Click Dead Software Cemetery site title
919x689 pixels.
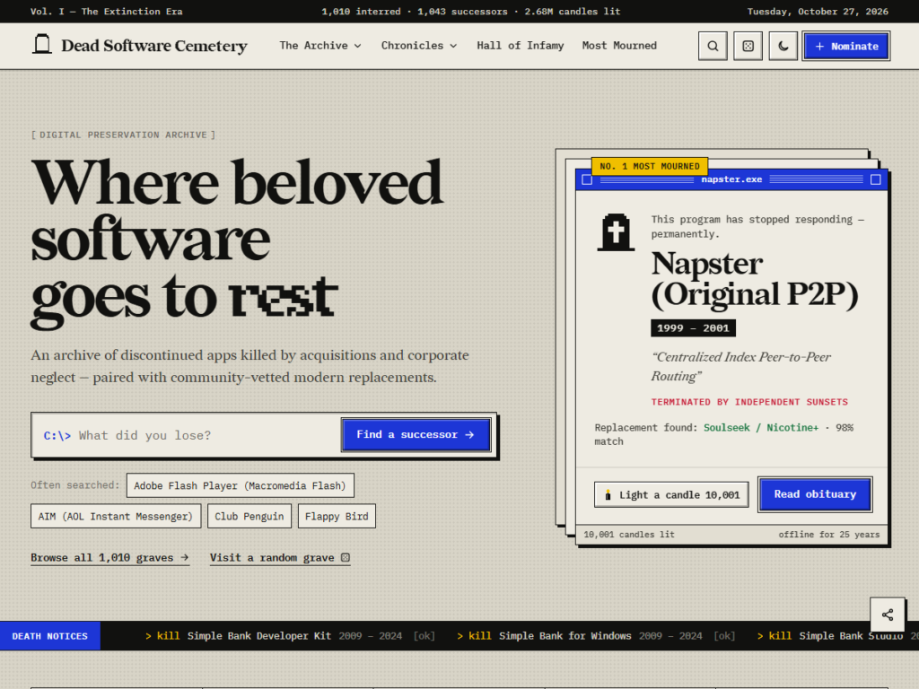tap(154, 46)
